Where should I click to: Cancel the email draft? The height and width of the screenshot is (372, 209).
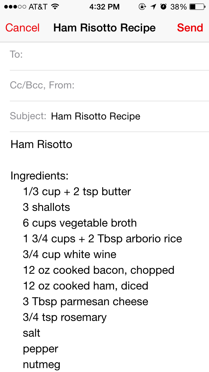(22, 28)
